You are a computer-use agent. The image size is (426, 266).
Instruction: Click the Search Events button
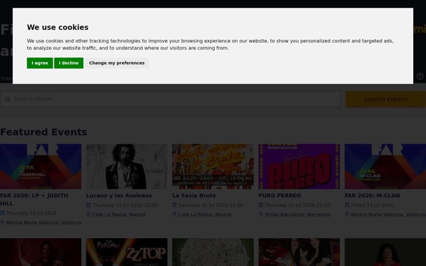coord(386,100)
